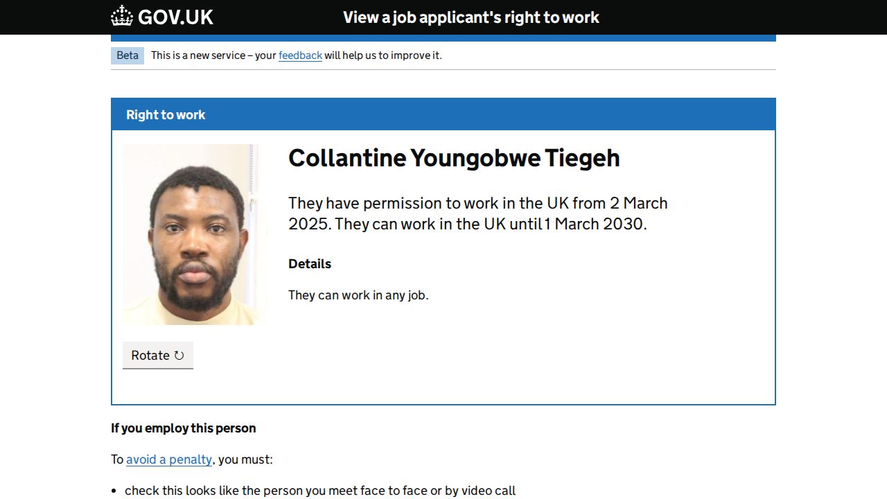Click the Beta phase tag

[128, 55]
